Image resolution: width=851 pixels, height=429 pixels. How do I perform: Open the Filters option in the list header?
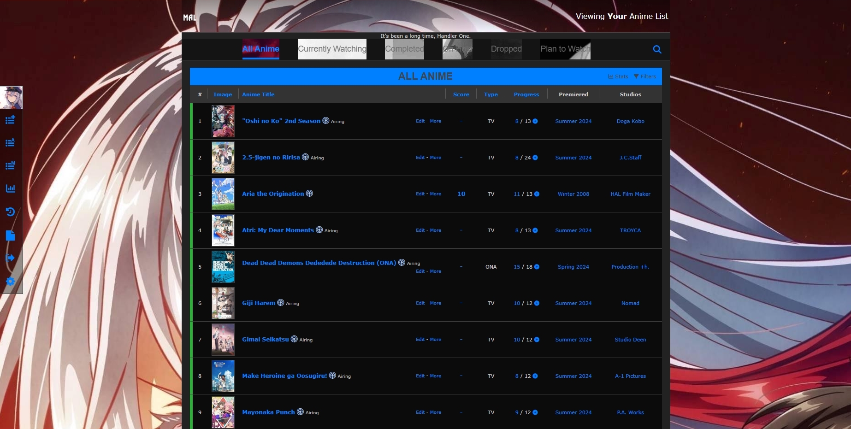pos(645,76)
